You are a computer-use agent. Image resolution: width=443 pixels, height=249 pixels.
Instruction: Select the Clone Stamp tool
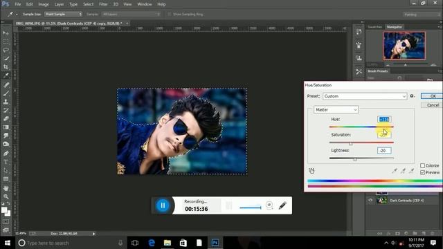click(6, 102)
